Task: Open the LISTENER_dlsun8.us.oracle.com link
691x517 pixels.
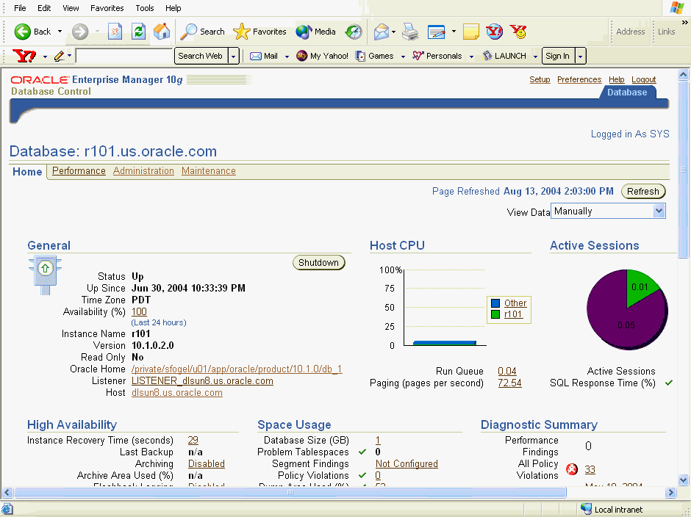Action: tap(202, 381)
